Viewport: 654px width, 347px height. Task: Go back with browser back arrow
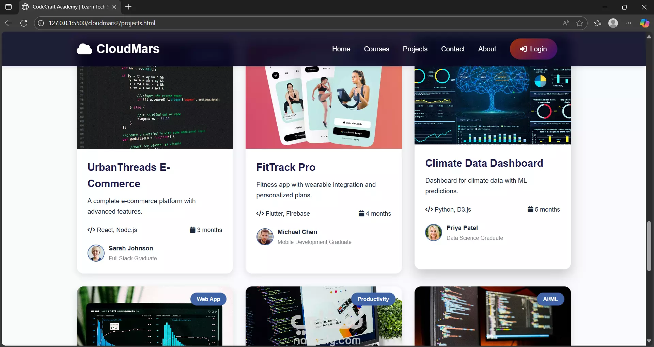pyautogui.click(x=9, y=23)
